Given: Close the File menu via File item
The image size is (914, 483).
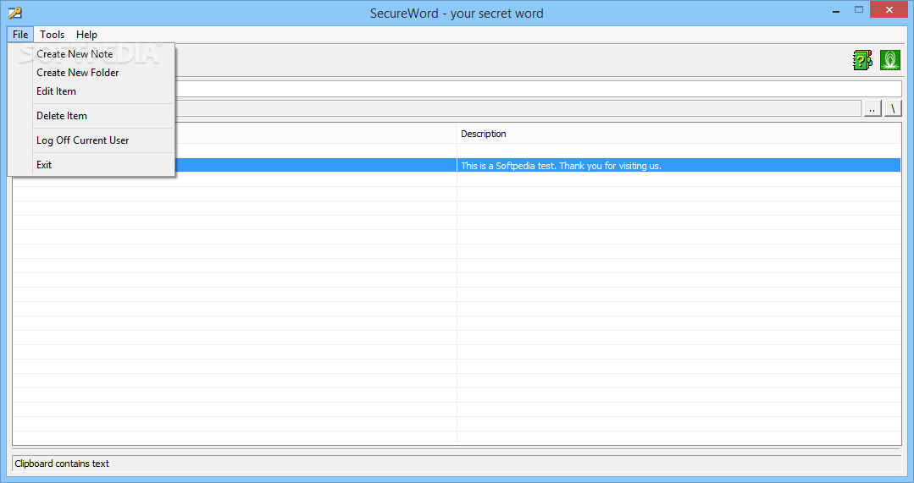Looking at the screenshot, I should 20,35.
